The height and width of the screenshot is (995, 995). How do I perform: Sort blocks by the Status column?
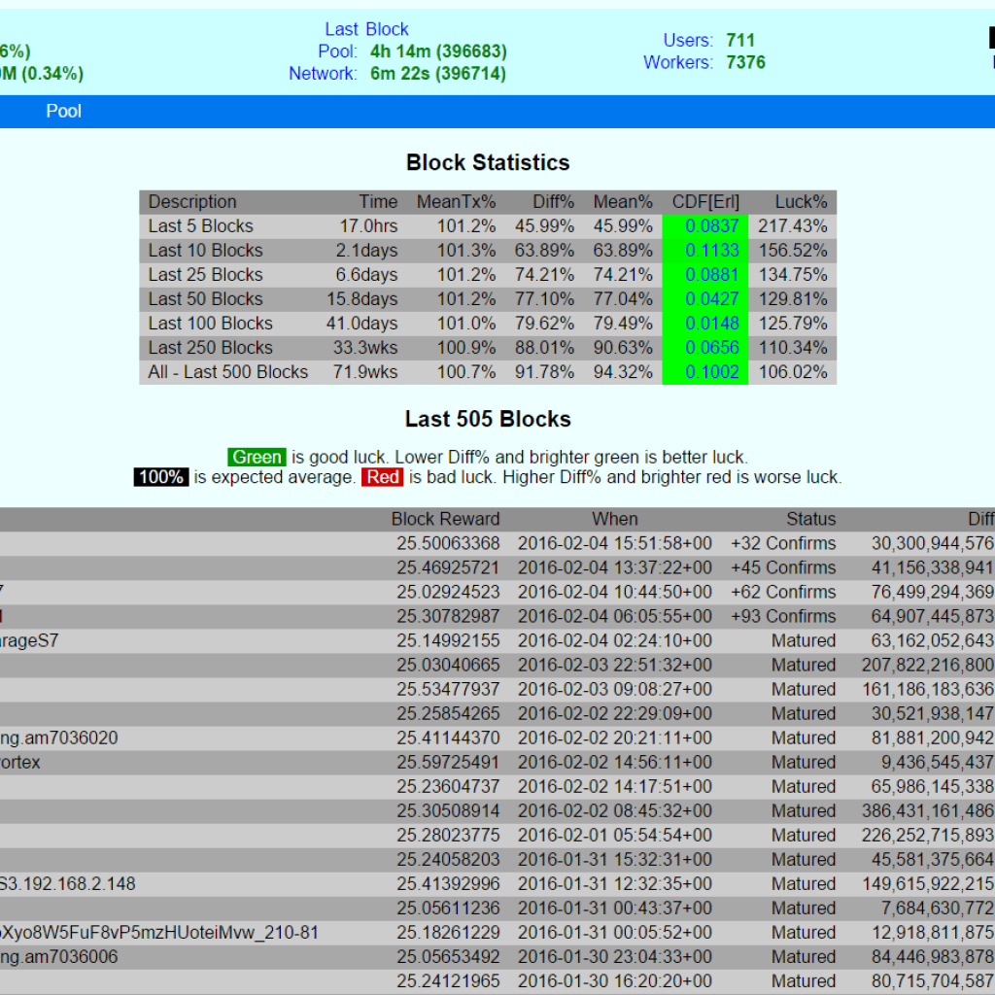pos(810,518)
